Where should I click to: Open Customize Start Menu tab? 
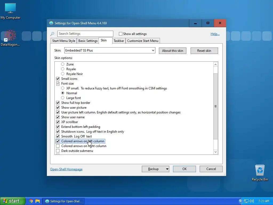[x=143, y=41]
